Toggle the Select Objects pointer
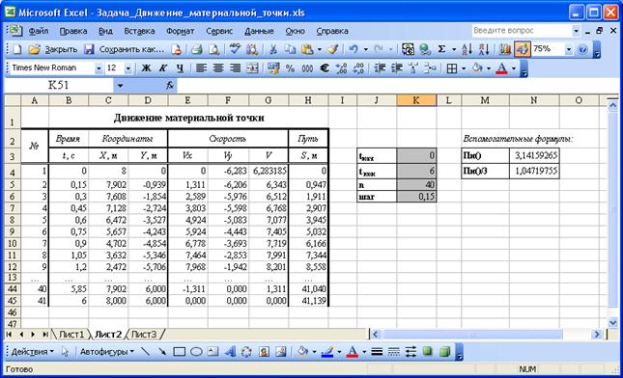 click(x=65, y=351)
